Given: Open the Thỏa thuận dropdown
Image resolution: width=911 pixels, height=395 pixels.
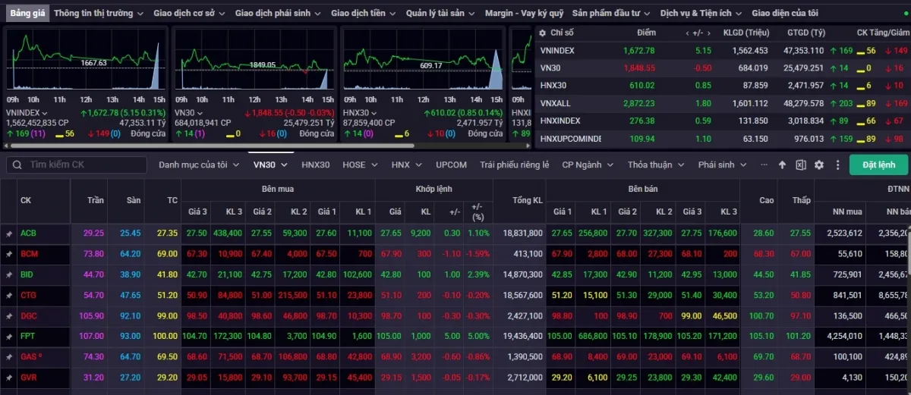Looking at the screenshot, I should [655, 165].
